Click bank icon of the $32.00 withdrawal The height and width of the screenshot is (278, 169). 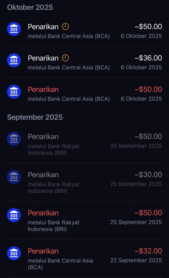(14, 253)
